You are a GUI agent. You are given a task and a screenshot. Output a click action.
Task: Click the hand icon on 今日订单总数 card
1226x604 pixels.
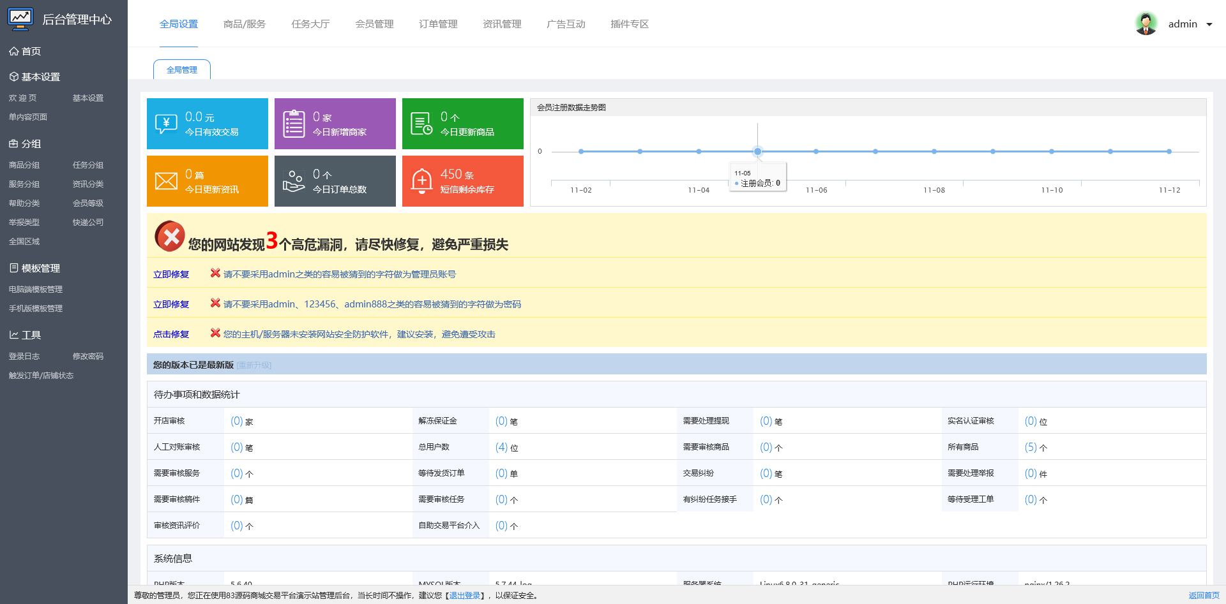click(294, 181)
